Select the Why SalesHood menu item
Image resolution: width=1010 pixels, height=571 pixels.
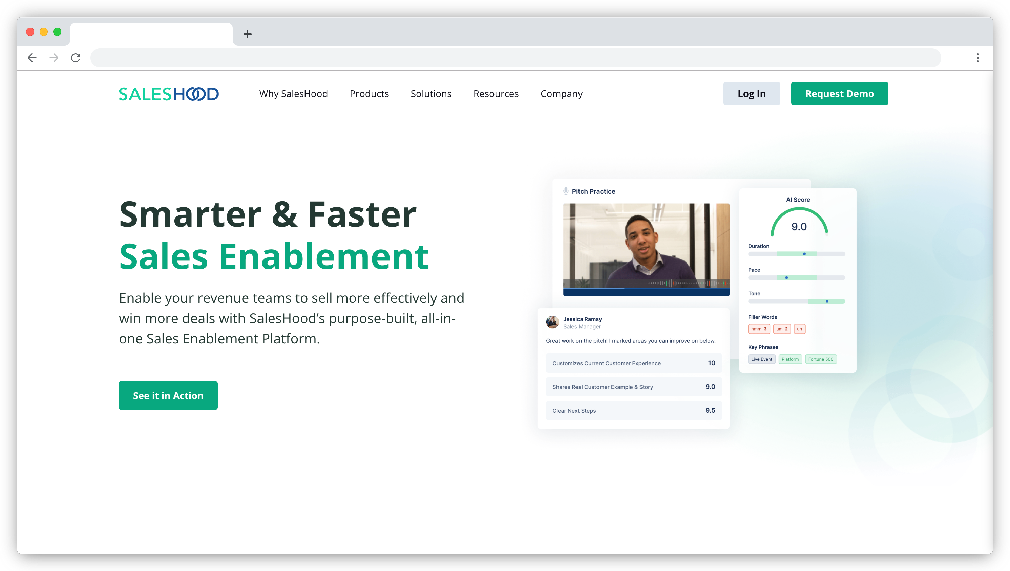click(293, 93)
